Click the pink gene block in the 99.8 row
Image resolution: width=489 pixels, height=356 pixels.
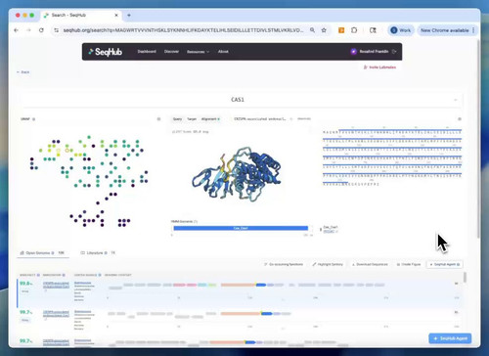[x=179, y=285]
